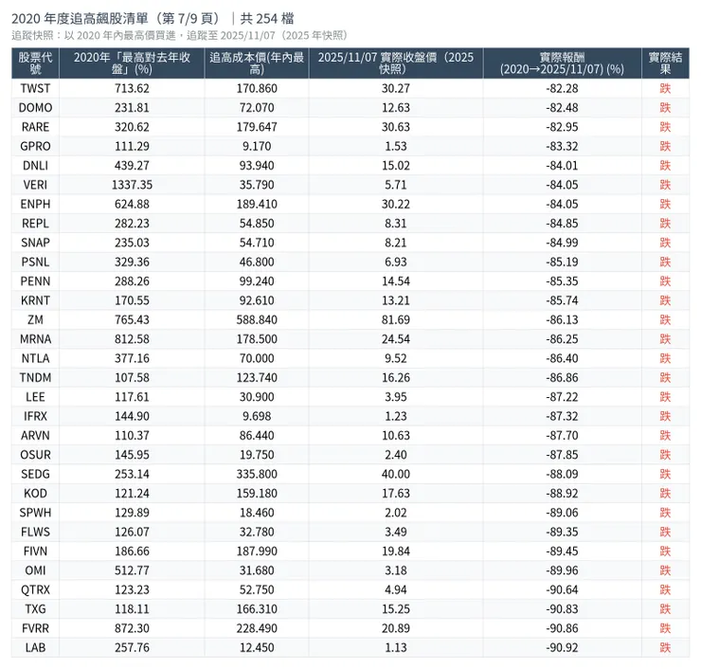The image size is (701, 669).
Task: Click the 512.77 percentage value
Action: click(x=132, y=570)
